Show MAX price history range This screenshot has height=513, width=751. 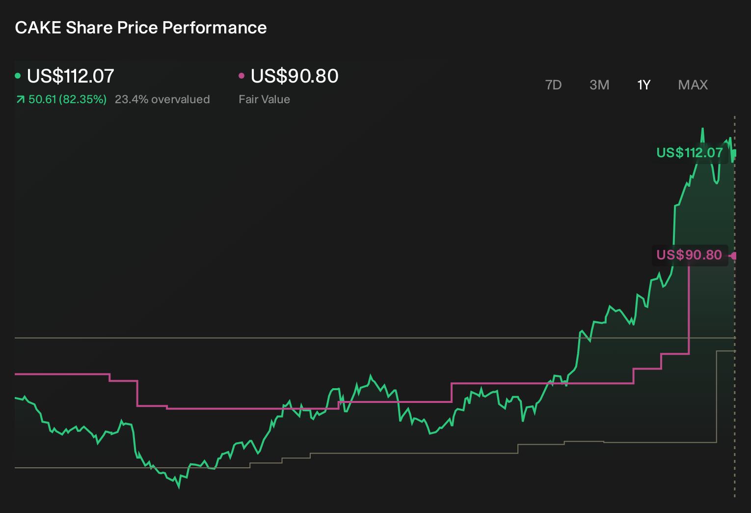pos(693,85)
